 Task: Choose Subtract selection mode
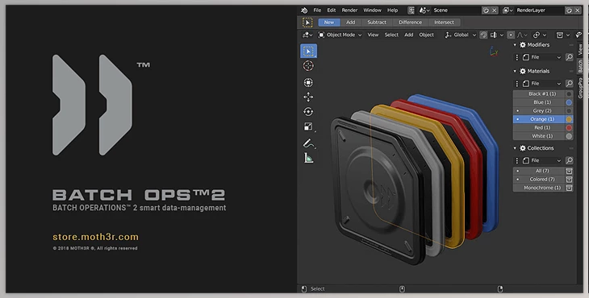[377, 23]
